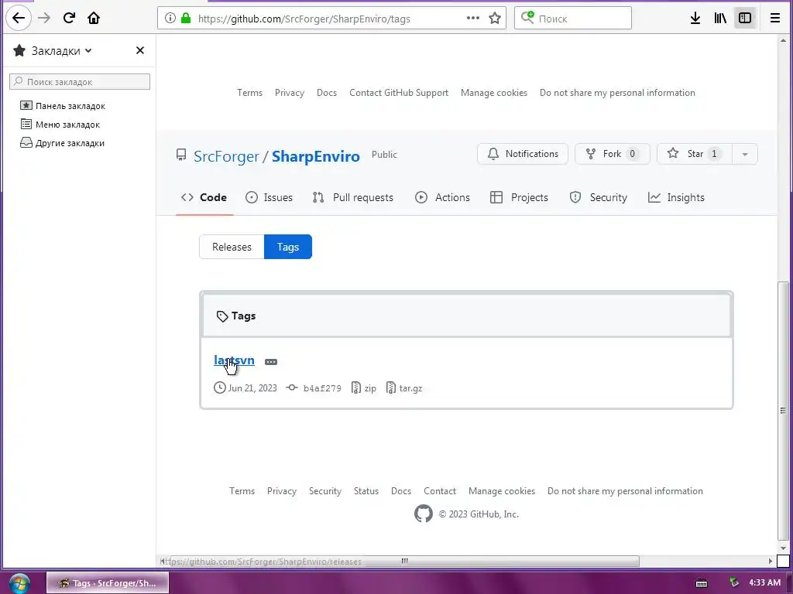
Task: Toggle the sidebar view button
Action: coord(745,19)
